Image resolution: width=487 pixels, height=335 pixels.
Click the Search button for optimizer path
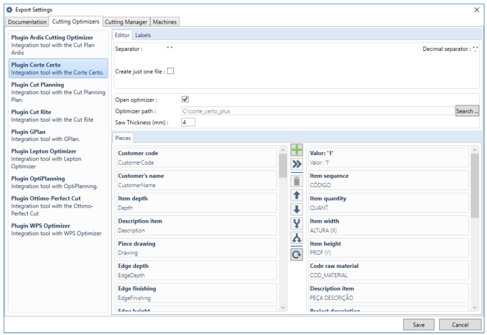(x=467, y=111)
